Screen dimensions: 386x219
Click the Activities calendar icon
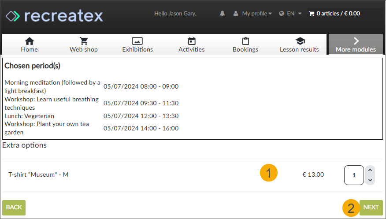pyautogui.click(x=192, y=41)
